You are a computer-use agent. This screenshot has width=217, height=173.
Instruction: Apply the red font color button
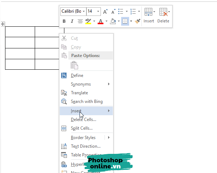pos(101,21)
